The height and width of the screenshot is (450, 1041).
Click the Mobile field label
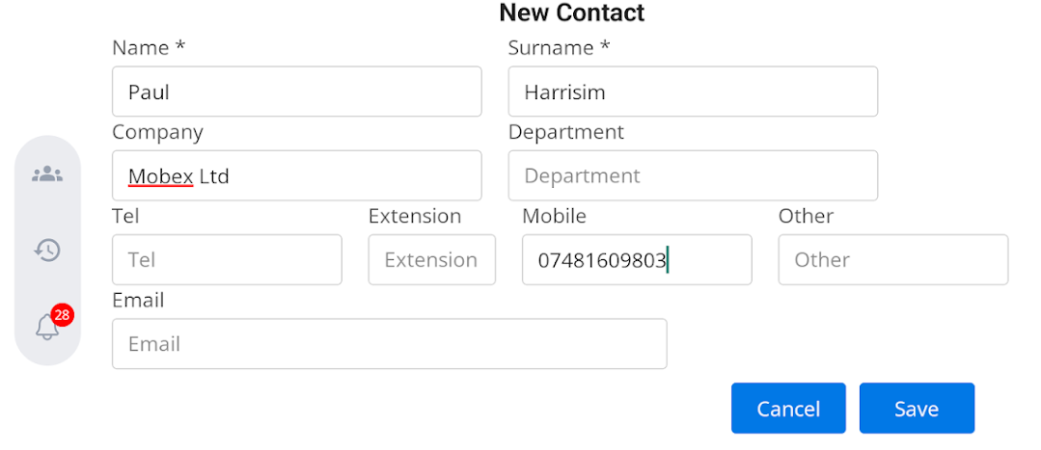pyautogui.click(x=554, y=216)
